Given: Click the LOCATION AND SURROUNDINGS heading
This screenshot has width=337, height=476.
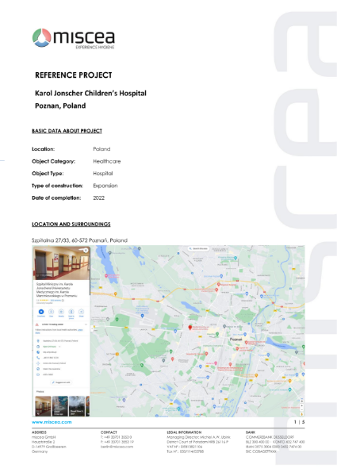Looking at the screenshot, I should click(x=71, y=224).
